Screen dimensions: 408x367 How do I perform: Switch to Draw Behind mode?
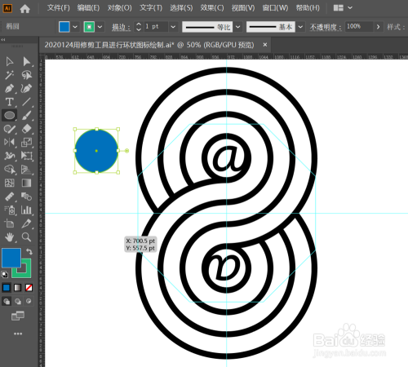[18, 301]
